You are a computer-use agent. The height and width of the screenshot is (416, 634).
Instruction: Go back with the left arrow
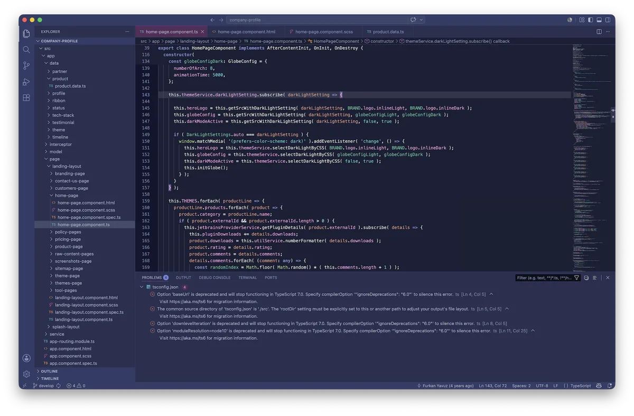pos(212,20)
